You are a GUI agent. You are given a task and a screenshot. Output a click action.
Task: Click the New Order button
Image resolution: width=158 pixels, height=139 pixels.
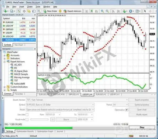(50, 11)
